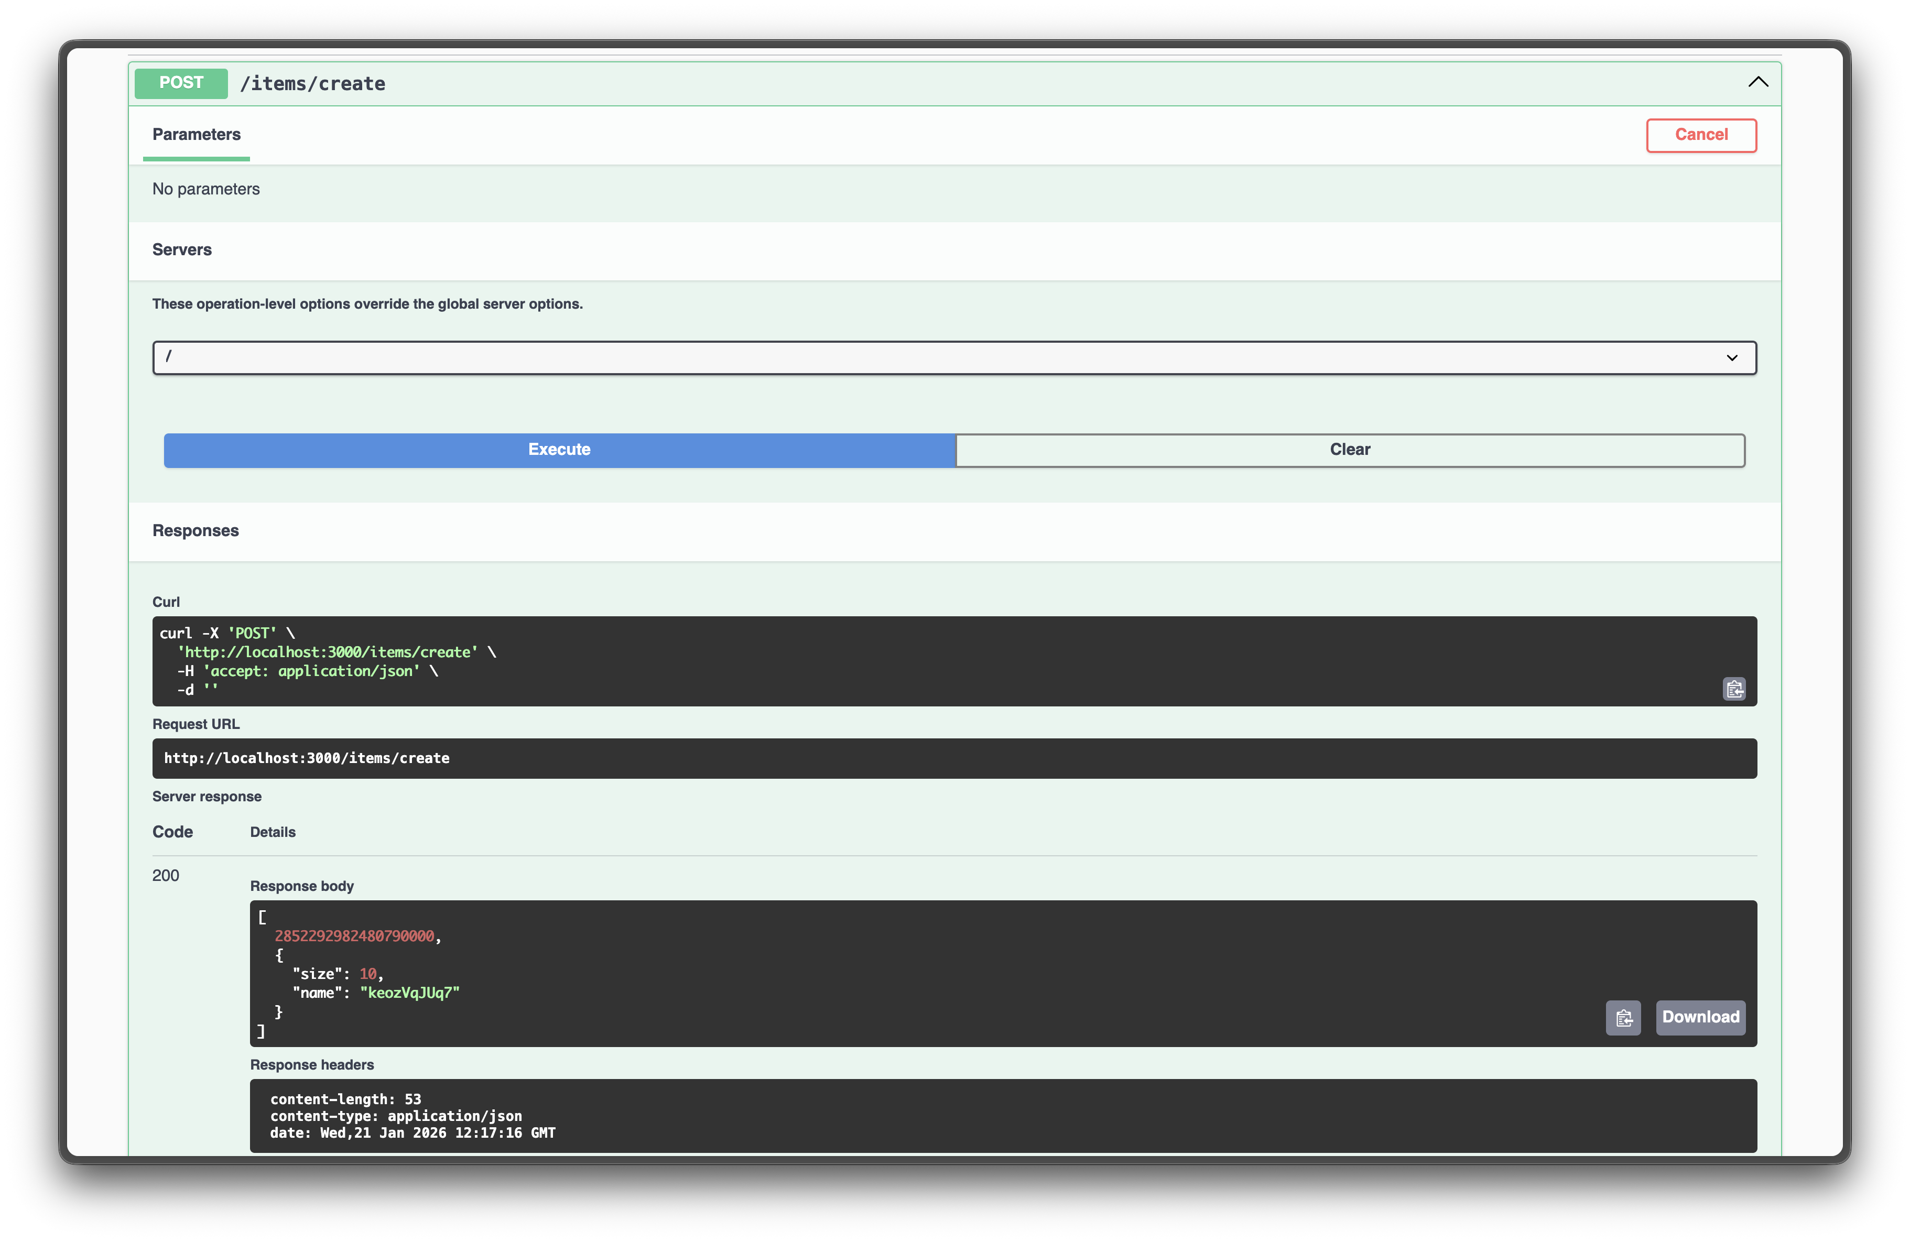
Task: Click the content-type response header line
Action: click(x=396, y=1116)
